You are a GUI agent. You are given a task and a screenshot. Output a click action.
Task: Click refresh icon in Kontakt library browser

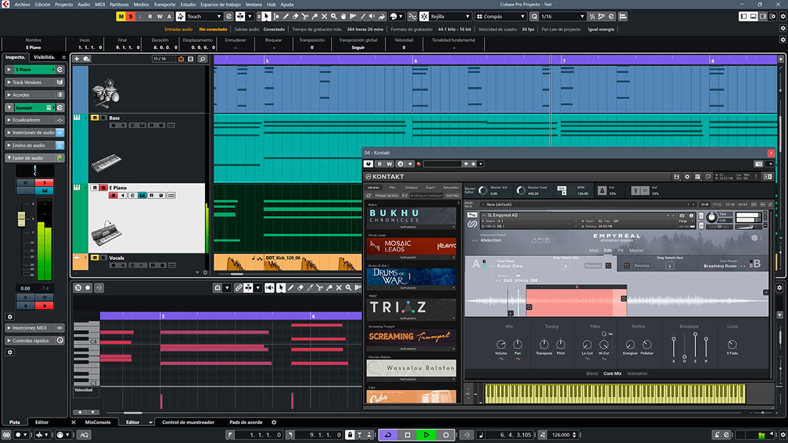(370, 195)
